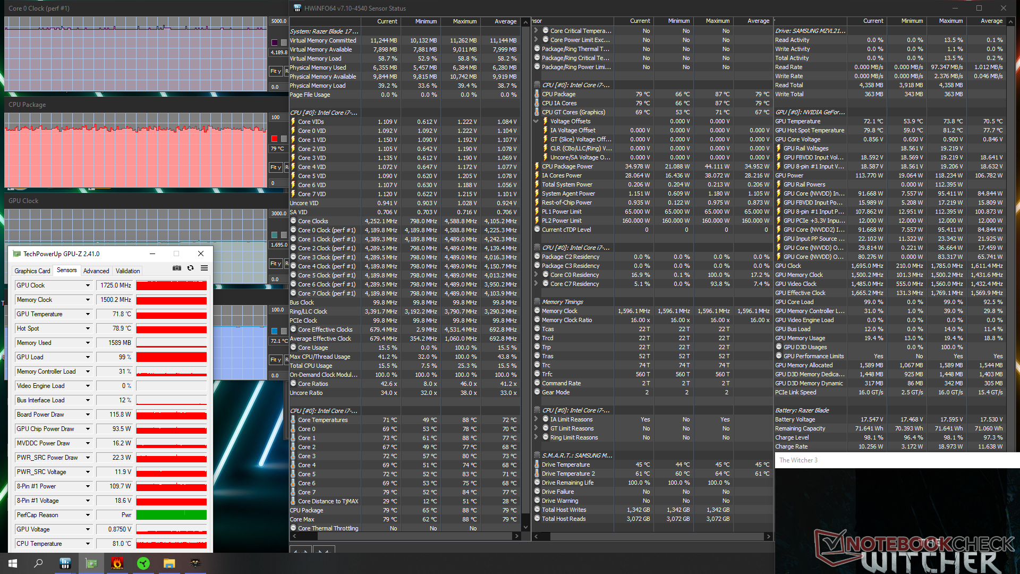
Task: Open green Razer app on taskbar
Action: pos(143,563)
